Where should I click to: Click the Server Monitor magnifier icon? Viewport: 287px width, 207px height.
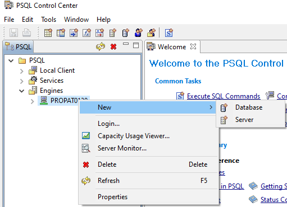[86, 148]
